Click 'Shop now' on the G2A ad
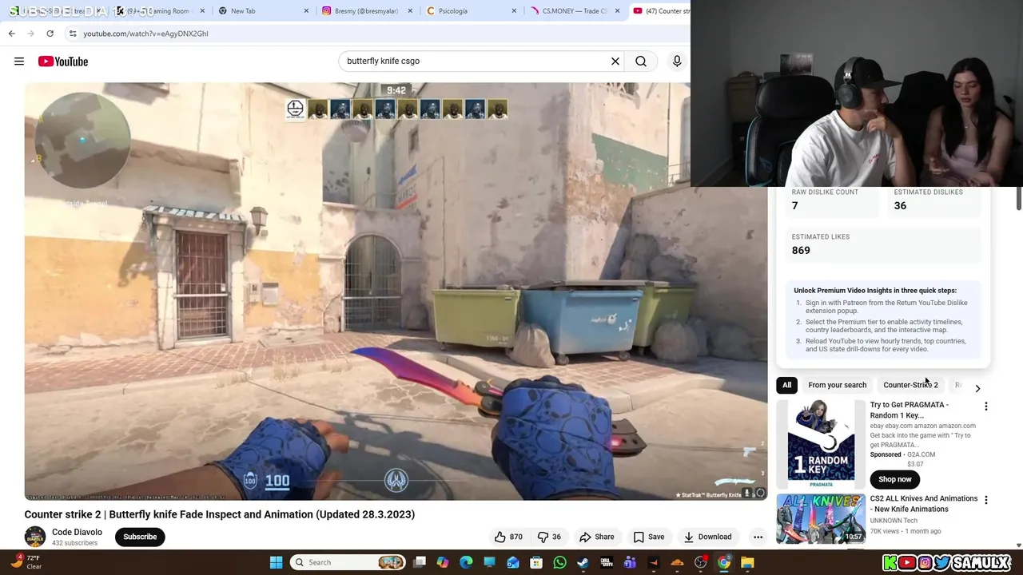The image size is (1023, 575). point(895,479)
